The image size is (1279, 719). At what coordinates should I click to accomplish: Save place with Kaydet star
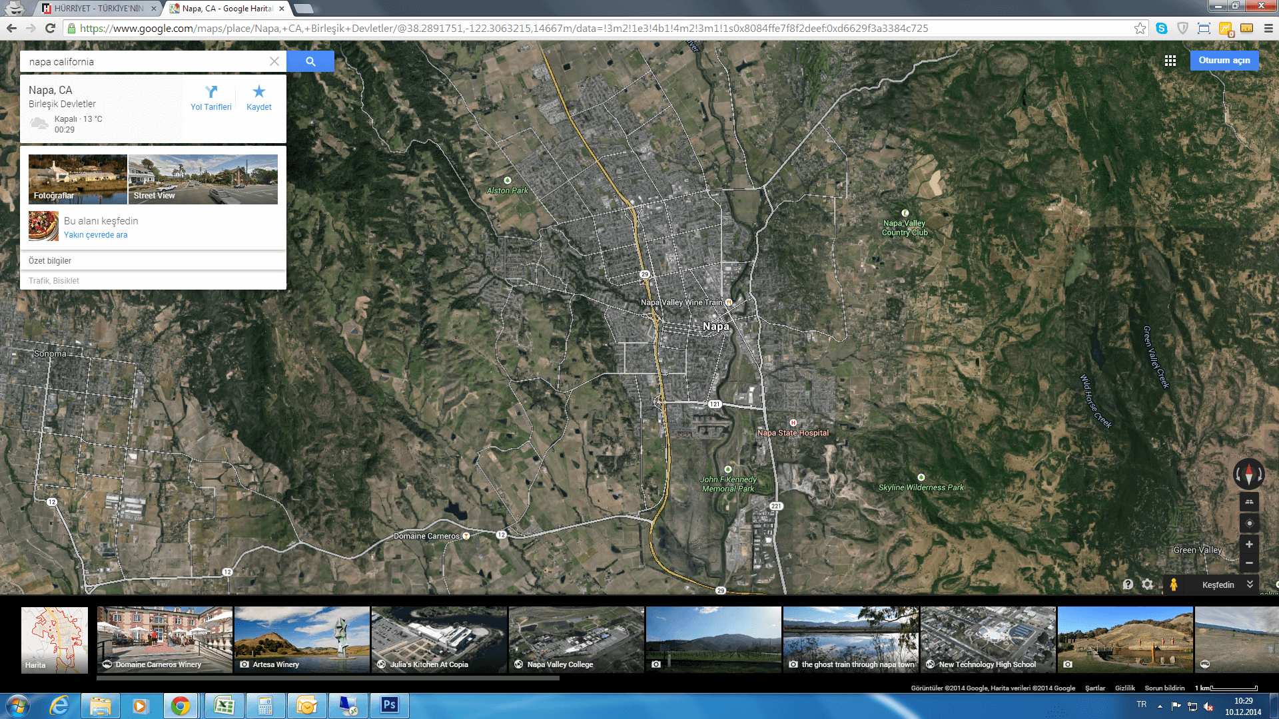click(x=259, y=98)
